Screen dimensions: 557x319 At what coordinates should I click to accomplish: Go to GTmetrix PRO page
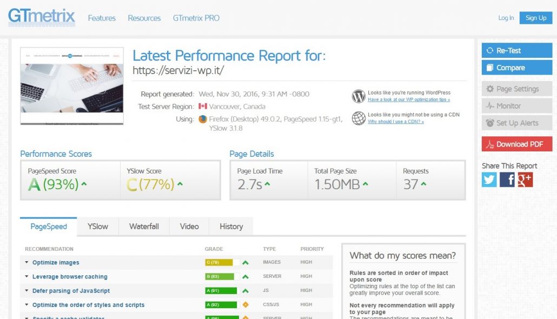[196, 18]
